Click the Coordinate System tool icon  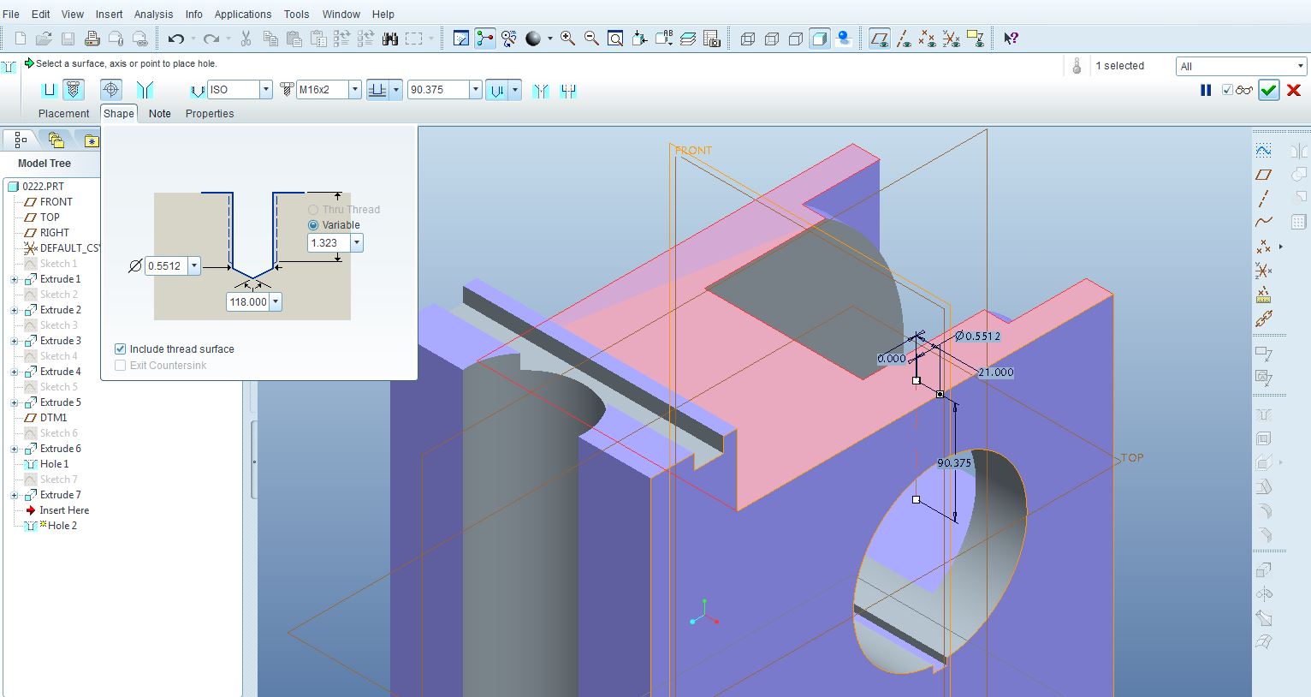(x=1263, y=271)
